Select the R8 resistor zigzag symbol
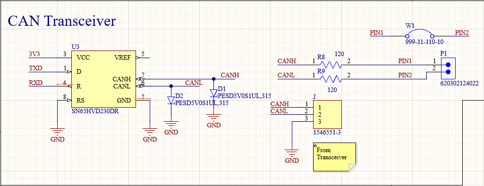The image size is (484, 186). (331, 65)
